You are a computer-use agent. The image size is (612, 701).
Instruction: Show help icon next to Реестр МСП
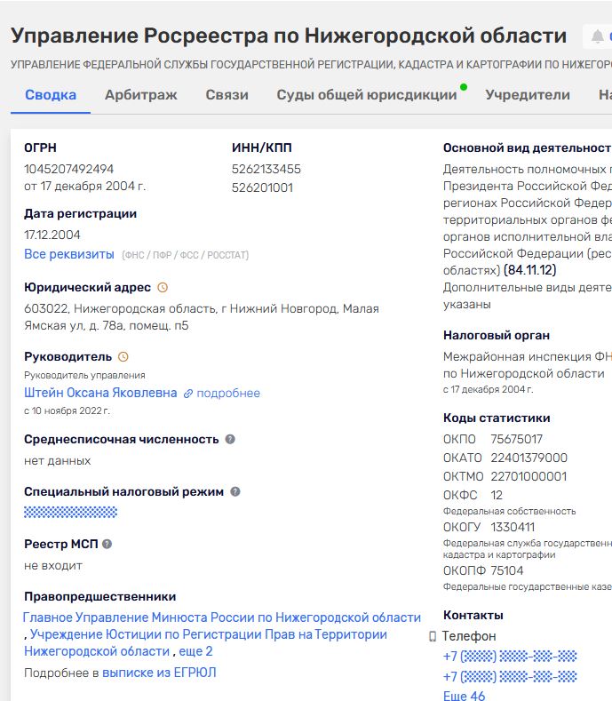107,544
